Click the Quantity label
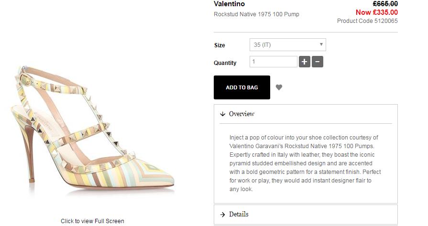Viewport: 428px width, 226px height. click(225, 63)
